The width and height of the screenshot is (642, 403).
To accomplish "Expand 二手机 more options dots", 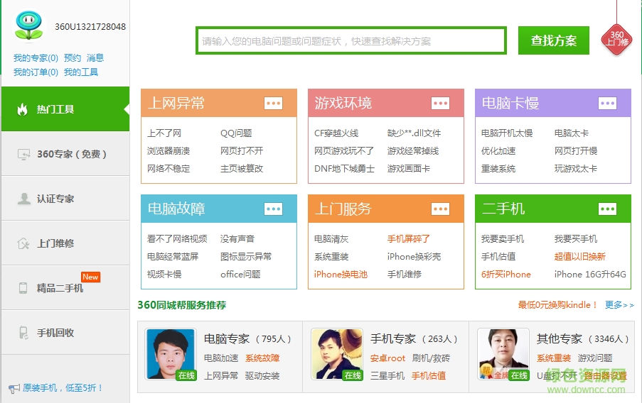I will pyautogui.click(x=607, y=209).
